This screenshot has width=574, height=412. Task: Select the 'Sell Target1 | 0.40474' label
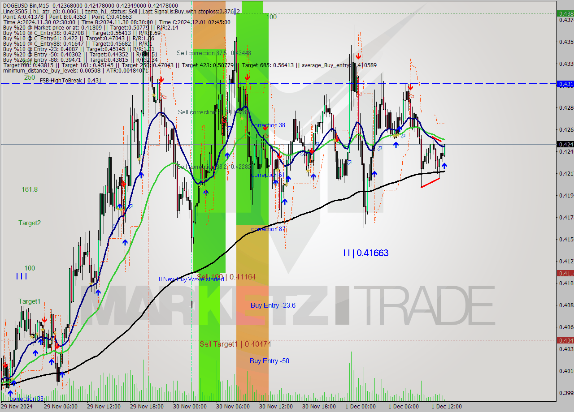(235, 344)
